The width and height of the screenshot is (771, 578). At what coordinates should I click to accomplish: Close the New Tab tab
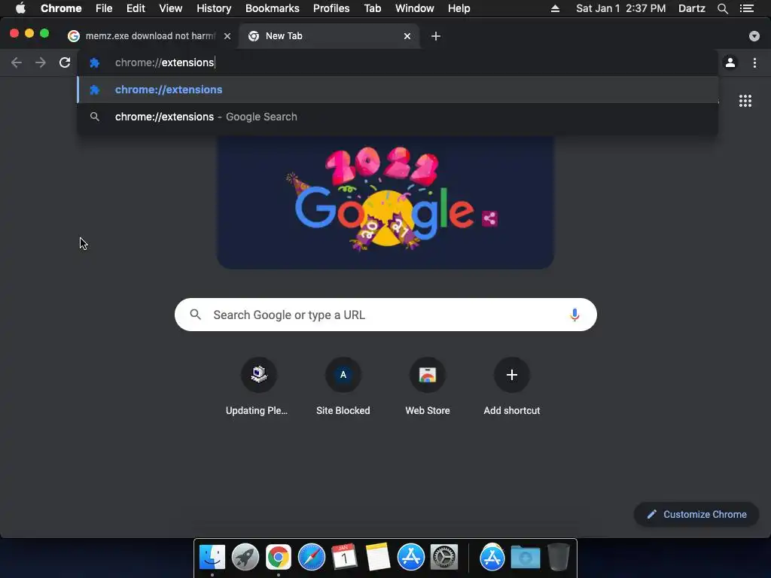pos(407,36)
